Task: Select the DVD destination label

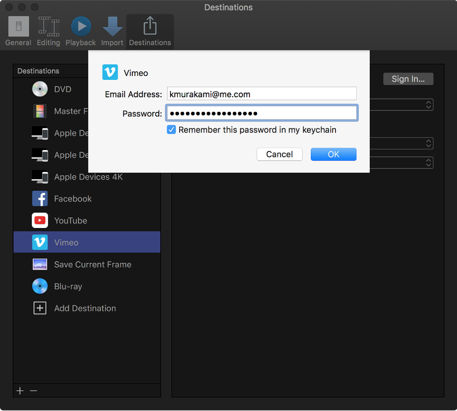Action: [62, 89]
